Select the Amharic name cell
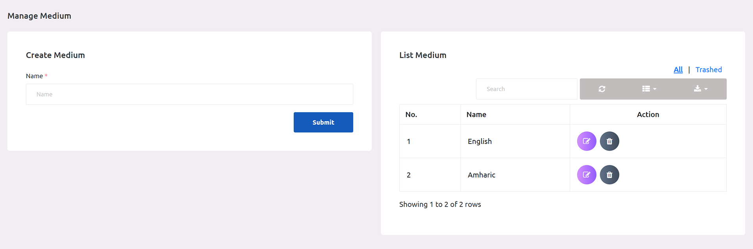 pos(481,175)
